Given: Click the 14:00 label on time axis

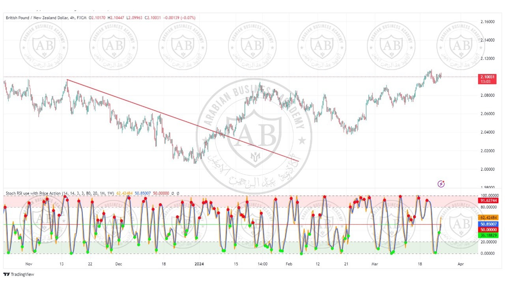Looking at the screenshot, I should tap(263, 264).
